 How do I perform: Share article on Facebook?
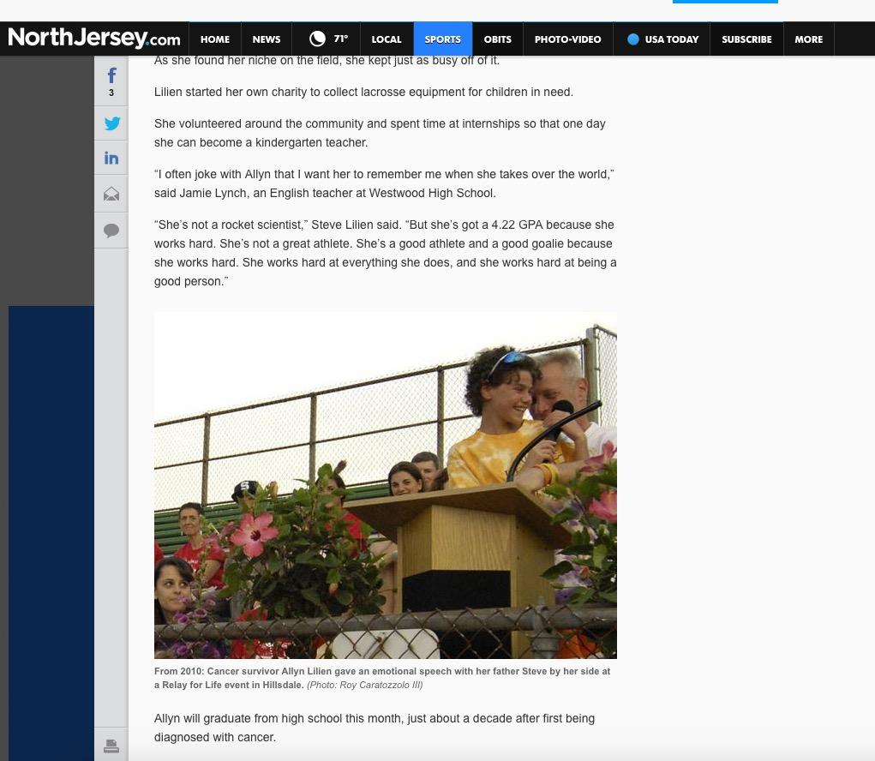111,78
